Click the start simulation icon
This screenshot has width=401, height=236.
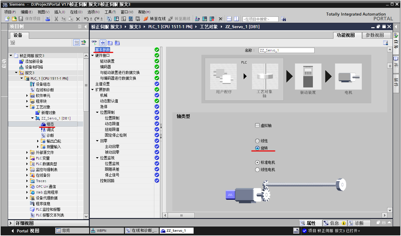pyautogui.click(x=131, y=19)
